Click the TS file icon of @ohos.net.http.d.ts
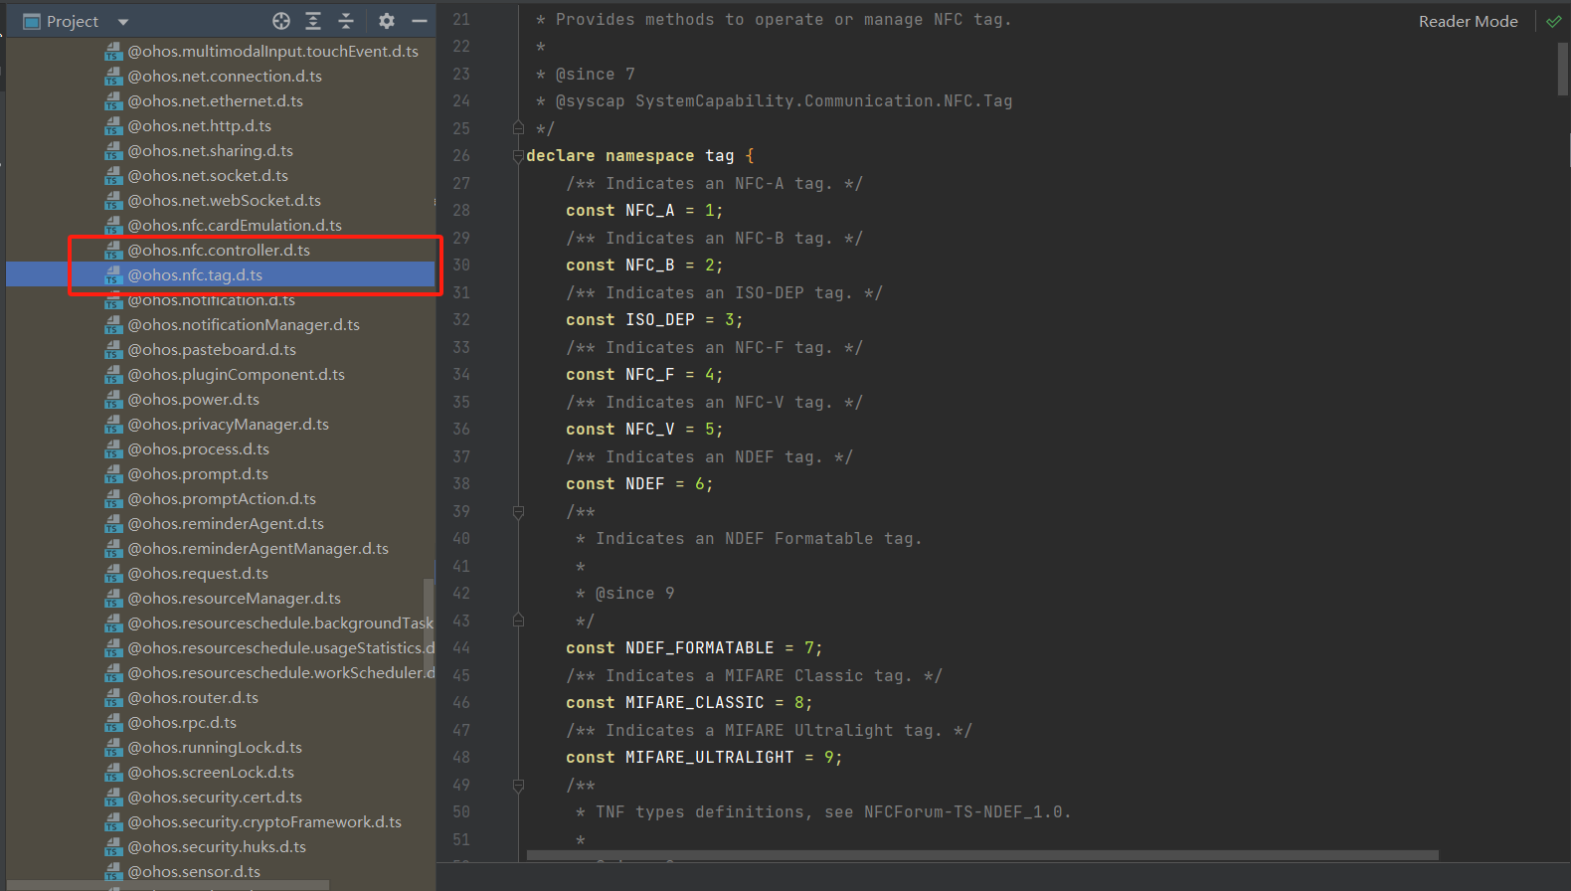The width and height of the screenshot is (1571, 891). 113,125
